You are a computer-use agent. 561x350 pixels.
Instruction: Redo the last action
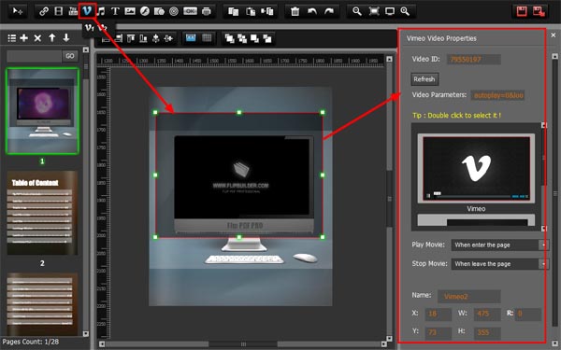click(x=329, y=11)
